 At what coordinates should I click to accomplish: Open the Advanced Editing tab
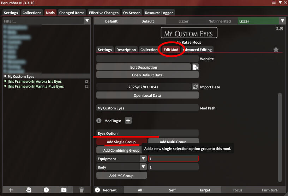pyautogui.click(x=198, y=50)
